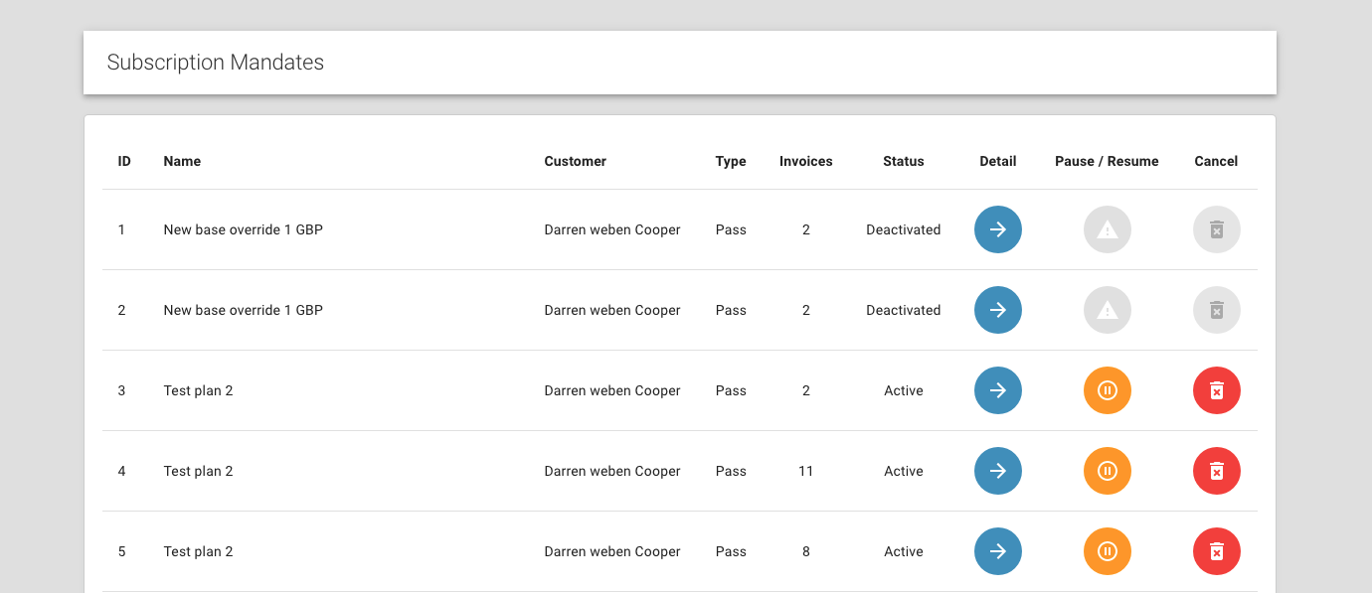Image resolution: width=1372 pixels, height=593 pixels.
Task: Click the Deactivated status of mandate ID 2
Action: coord(903,310)
